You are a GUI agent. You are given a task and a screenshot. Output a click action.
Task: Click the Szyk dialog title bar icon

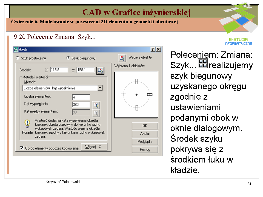[16, 50]
